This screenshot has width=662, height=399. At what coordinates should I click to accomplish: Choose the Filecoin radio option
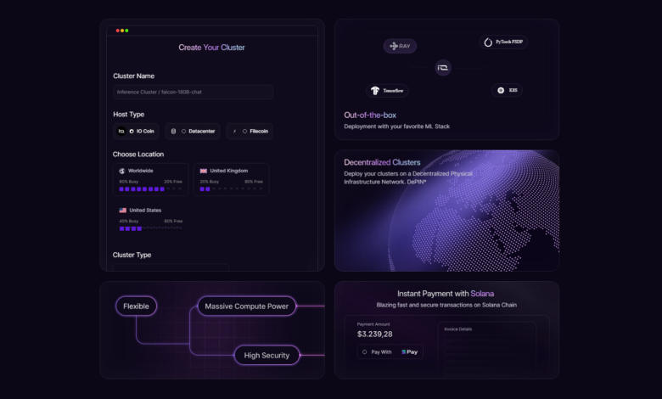[244, 132]
